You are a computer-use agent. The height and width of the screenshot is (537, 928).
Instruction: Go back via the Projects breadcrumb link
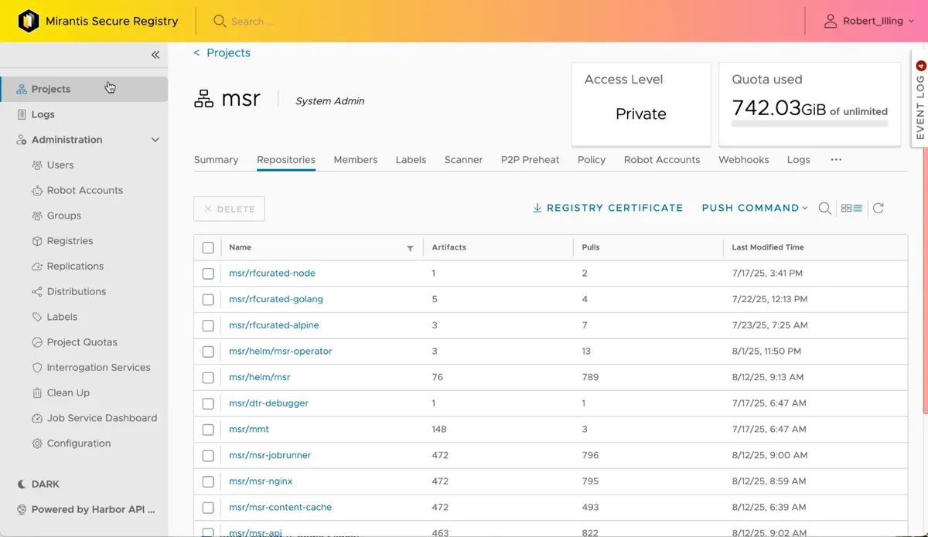click(222, 53)
